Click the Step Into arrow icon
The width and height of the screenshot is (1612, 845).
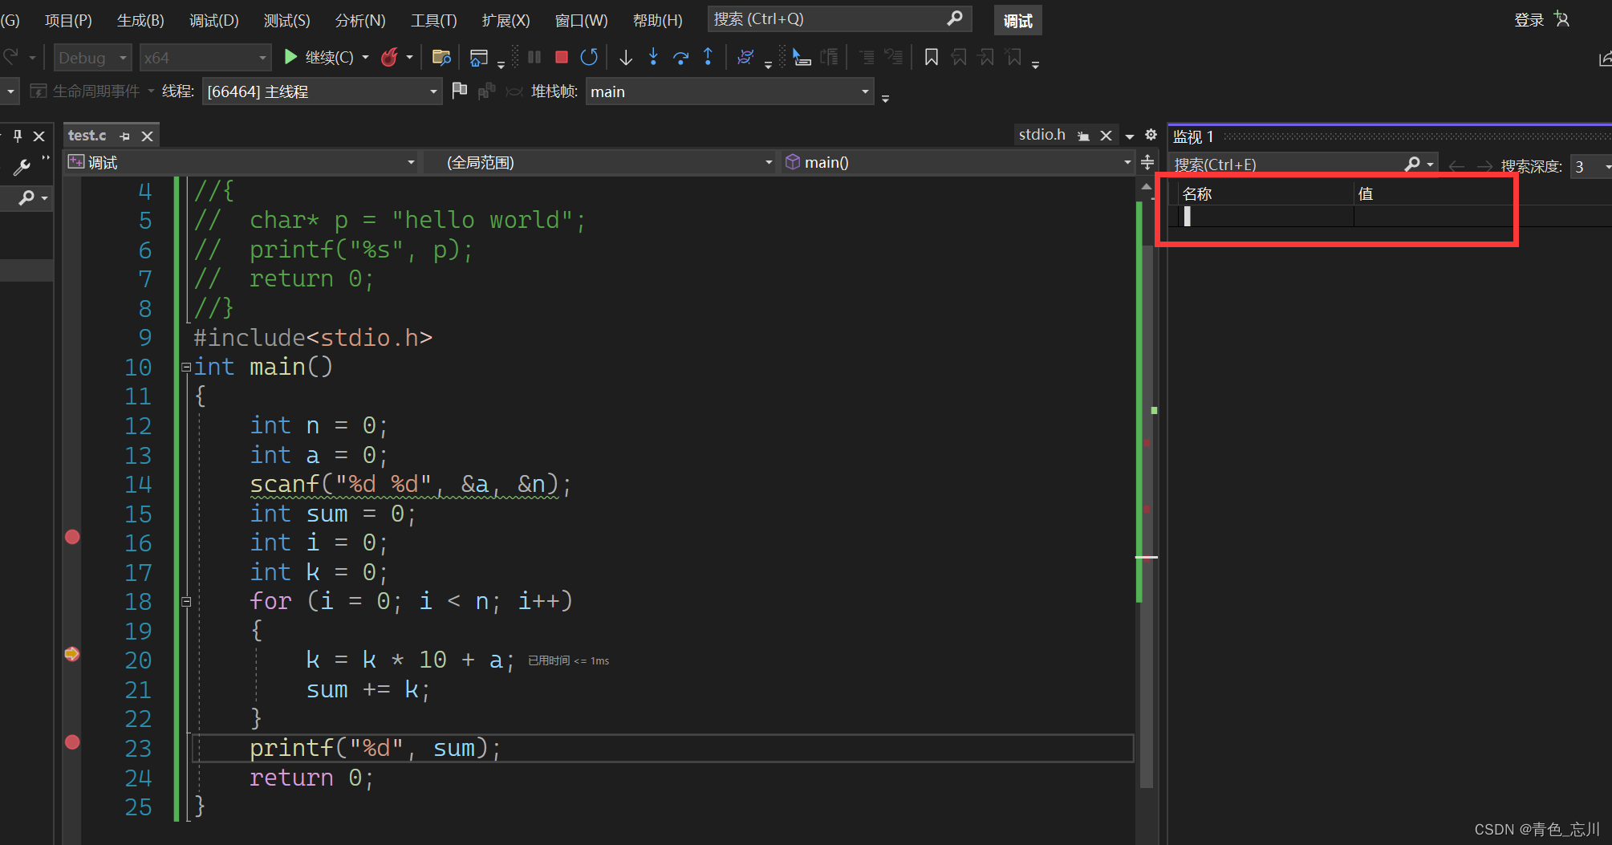tap(653, 57)
